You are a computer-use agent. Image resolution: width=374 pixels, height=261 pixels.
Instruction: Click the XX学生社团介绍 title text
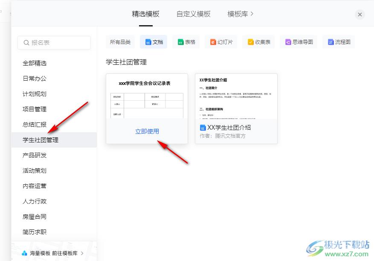click(229, 128)
